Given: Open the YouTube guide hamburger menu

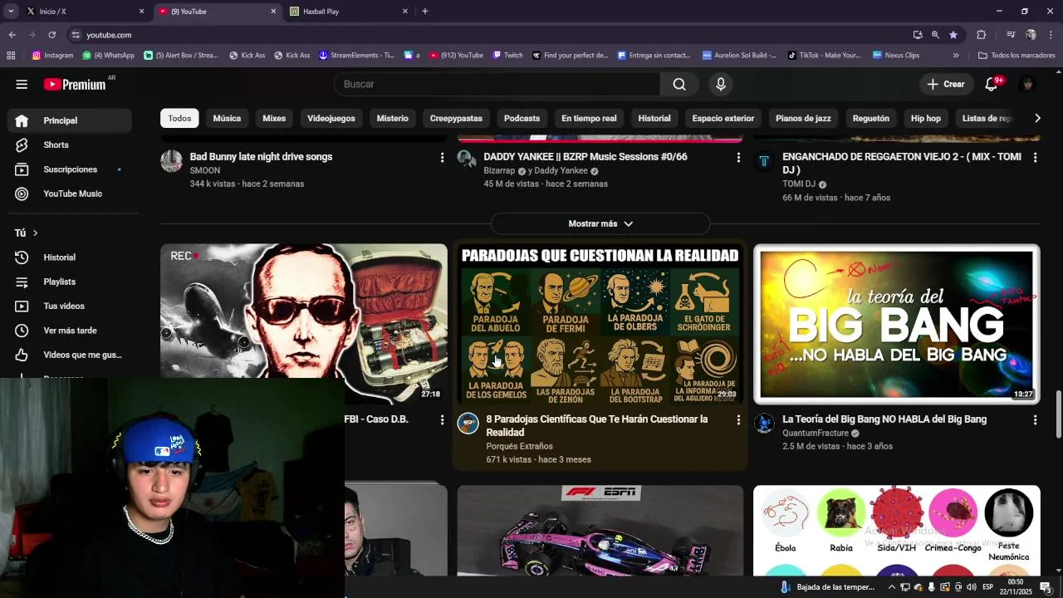Looking at the screenshot, I should tap(22, 84).
